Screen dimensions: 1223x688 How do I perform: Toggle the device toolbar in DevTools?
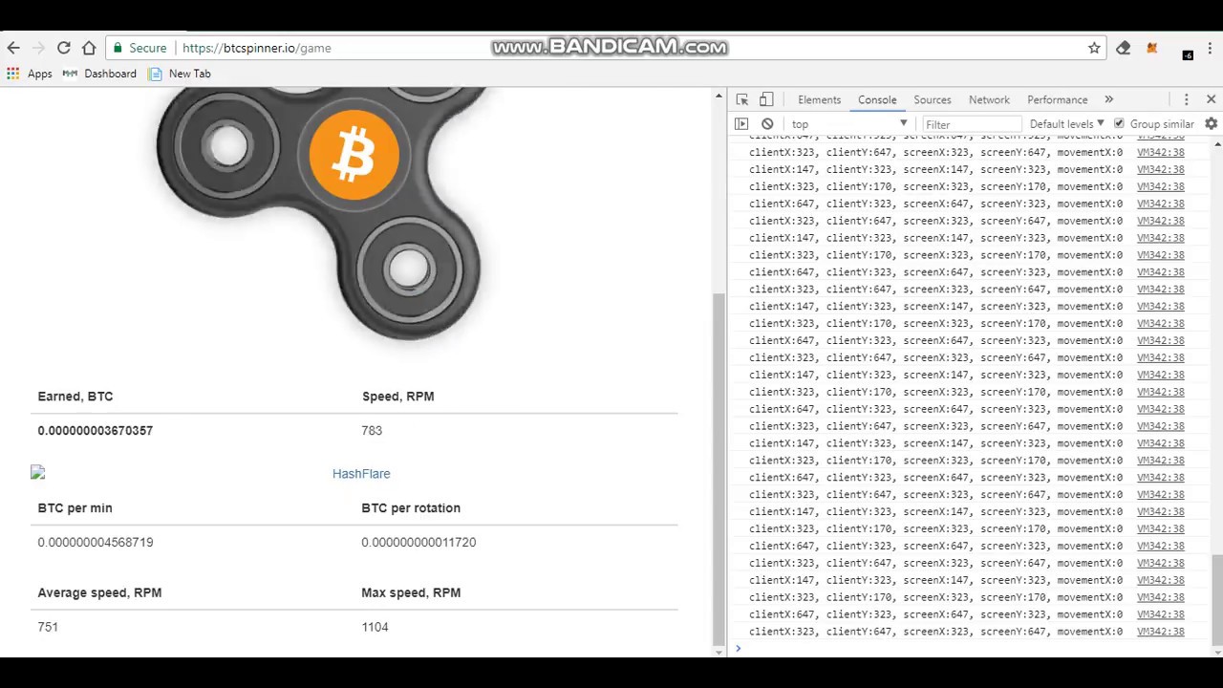point(766,99)
